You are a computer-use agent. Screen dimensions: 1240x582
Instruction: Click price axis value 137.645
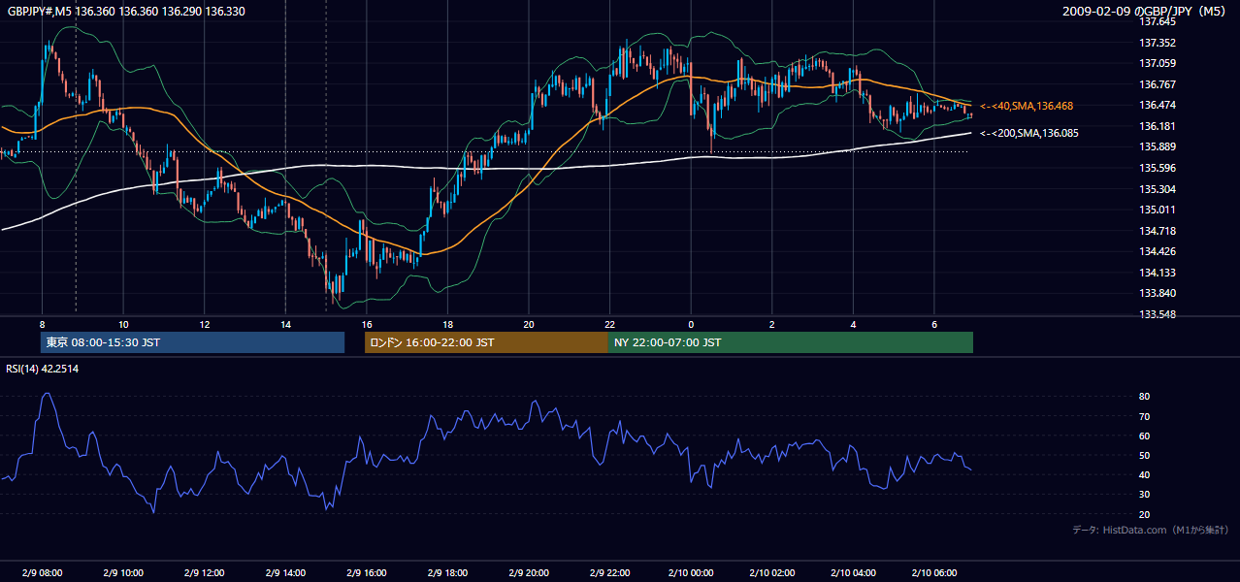(x=1158, y=21)
